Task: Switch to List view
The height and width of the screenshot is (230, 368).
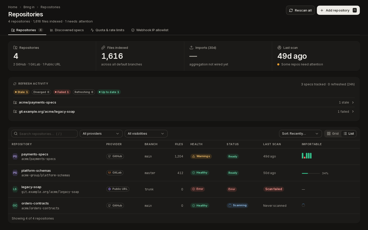Action: click(349, 134)
